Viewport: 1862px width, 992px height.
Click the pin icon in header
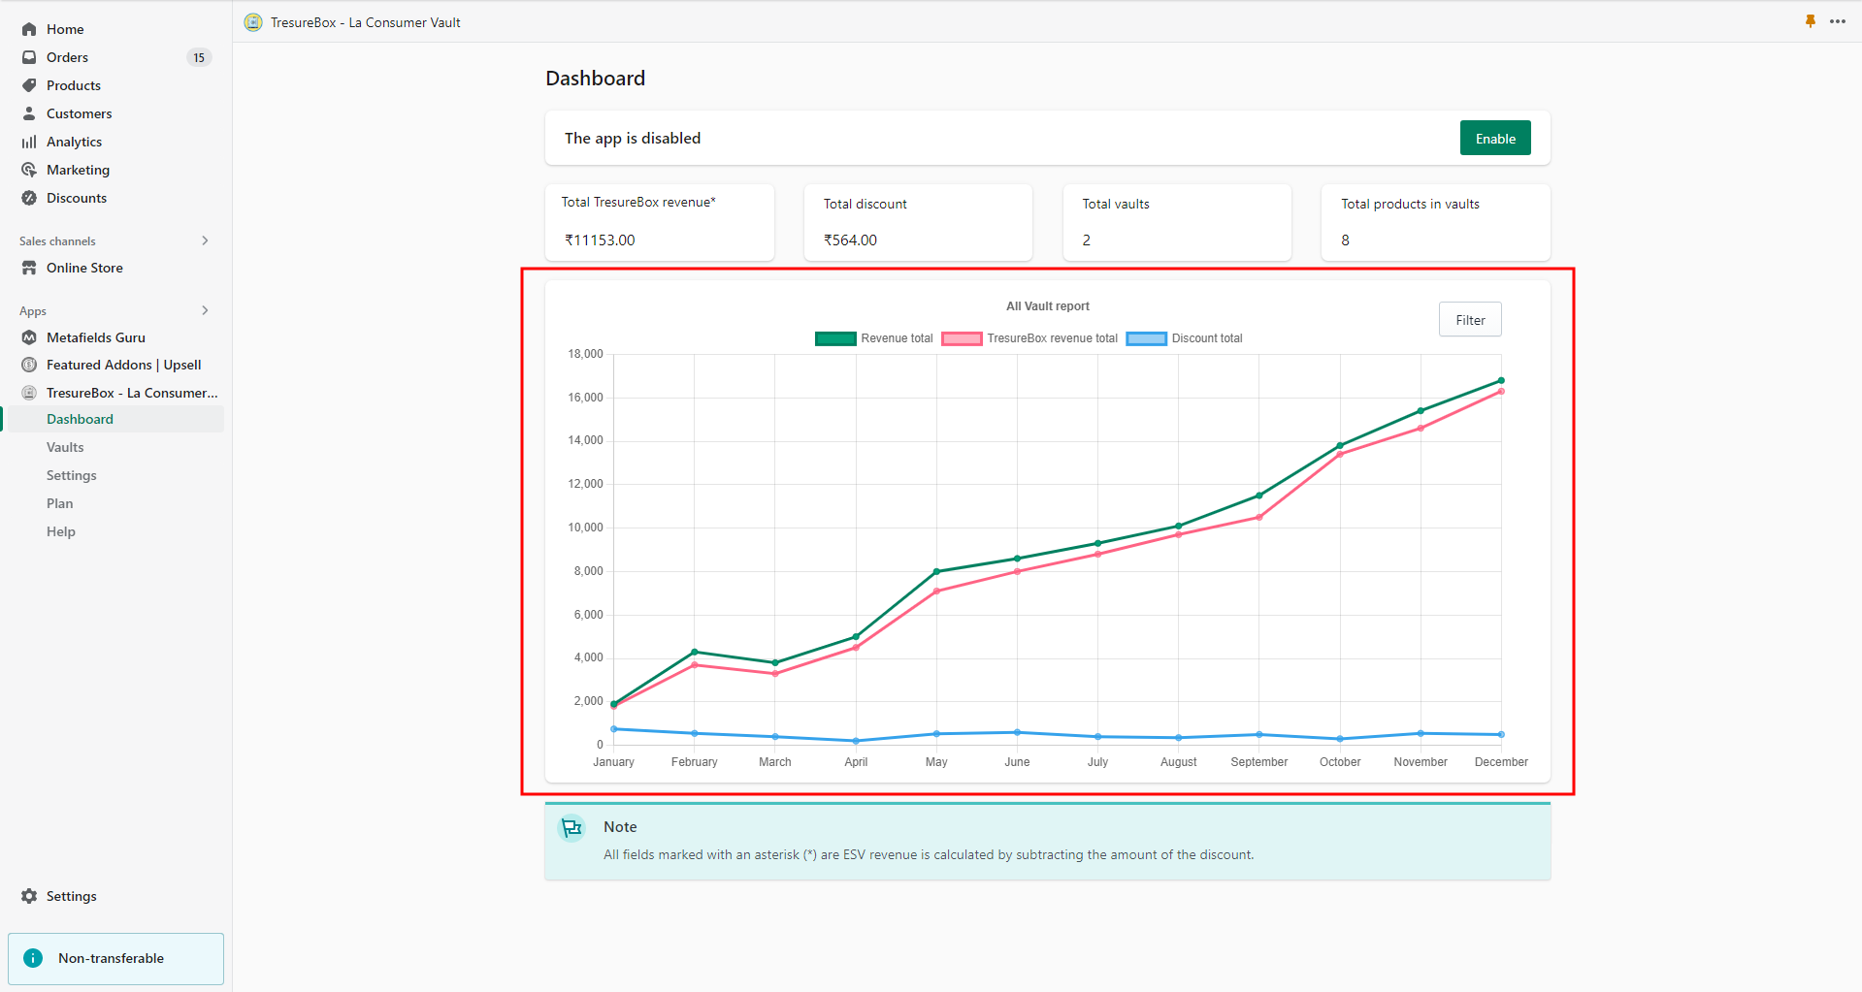coord(1811,21)
